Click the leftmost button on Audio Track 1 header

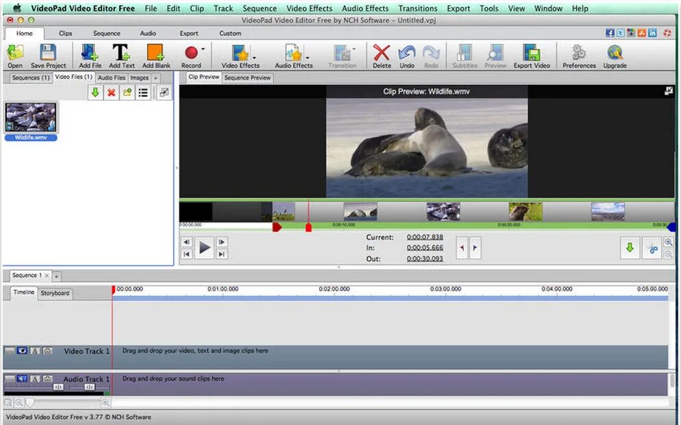pyautogui.click(x=10, y=379)
